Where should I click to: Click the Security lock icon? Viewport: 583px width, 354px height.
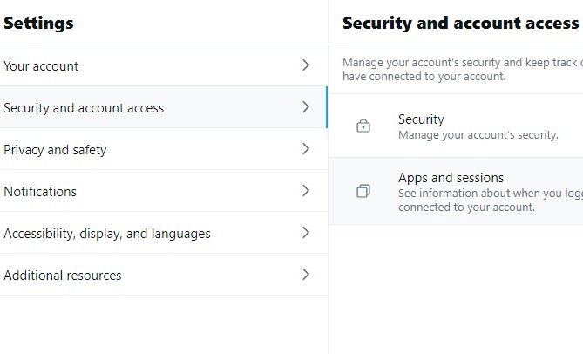pos(363,126)
